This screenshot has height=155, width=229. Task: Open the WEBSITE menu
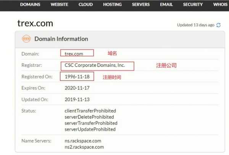click(x=60, y=5)
